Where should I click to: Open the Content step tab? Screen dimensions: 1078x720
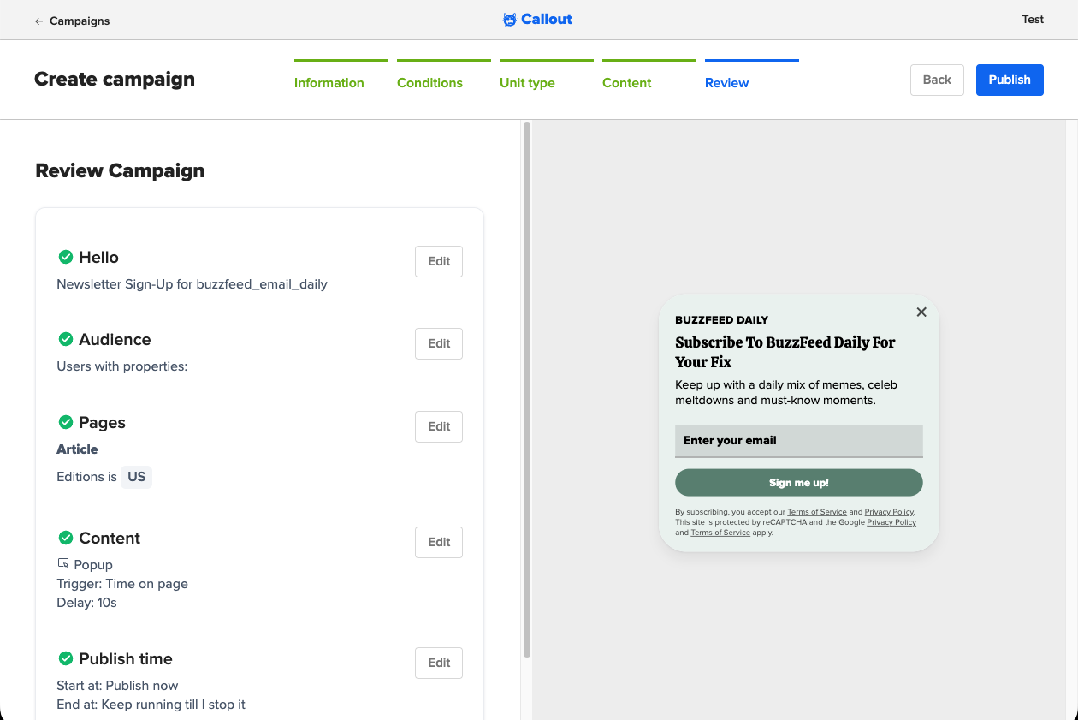pos(649,76)
